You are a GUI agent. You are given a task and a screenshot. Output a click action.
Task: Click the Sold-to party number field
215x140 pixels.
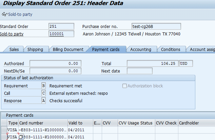[x=61, y=34]
